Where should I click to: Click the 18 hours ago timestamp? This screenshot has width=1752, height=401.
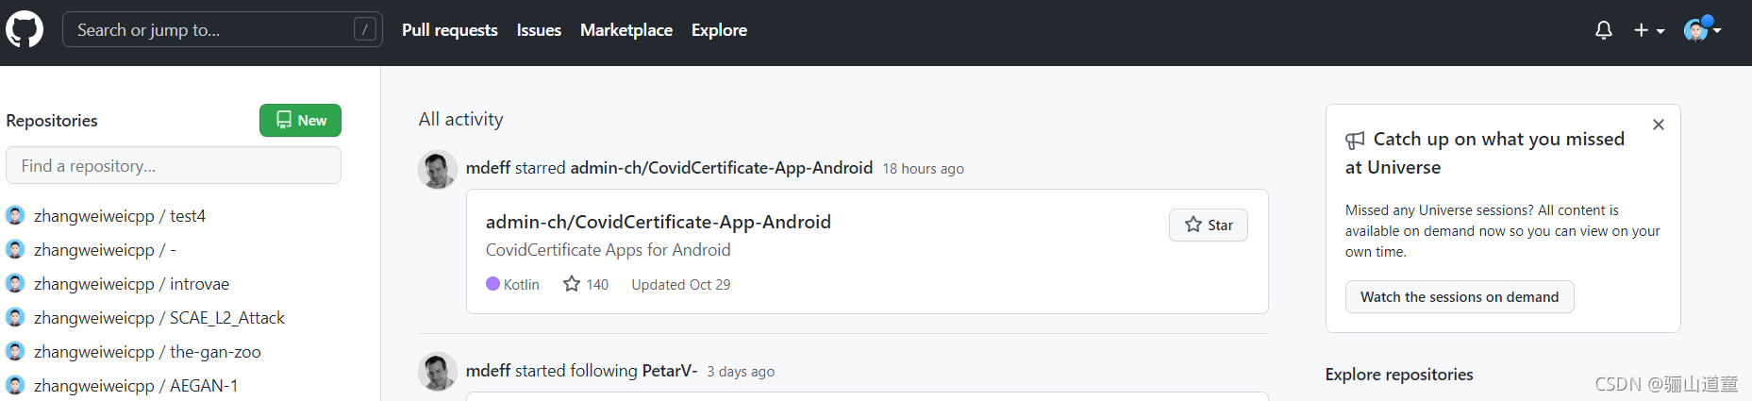click(924, 169)
